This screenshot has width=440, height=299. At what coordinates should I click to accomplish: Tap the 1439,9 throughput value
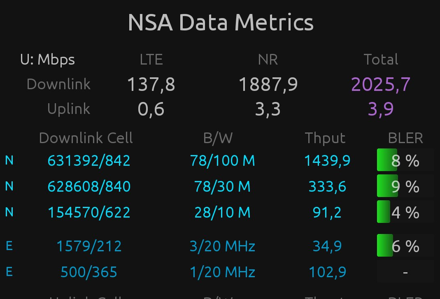pos(327,160)
